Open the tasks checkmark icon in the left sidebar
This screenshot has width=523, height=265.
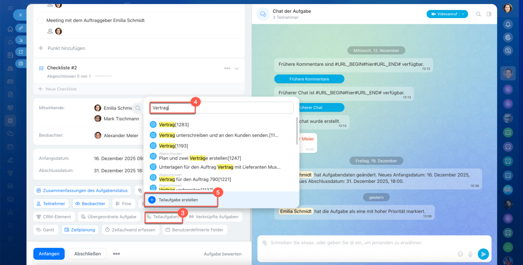(x=10, y=121)
